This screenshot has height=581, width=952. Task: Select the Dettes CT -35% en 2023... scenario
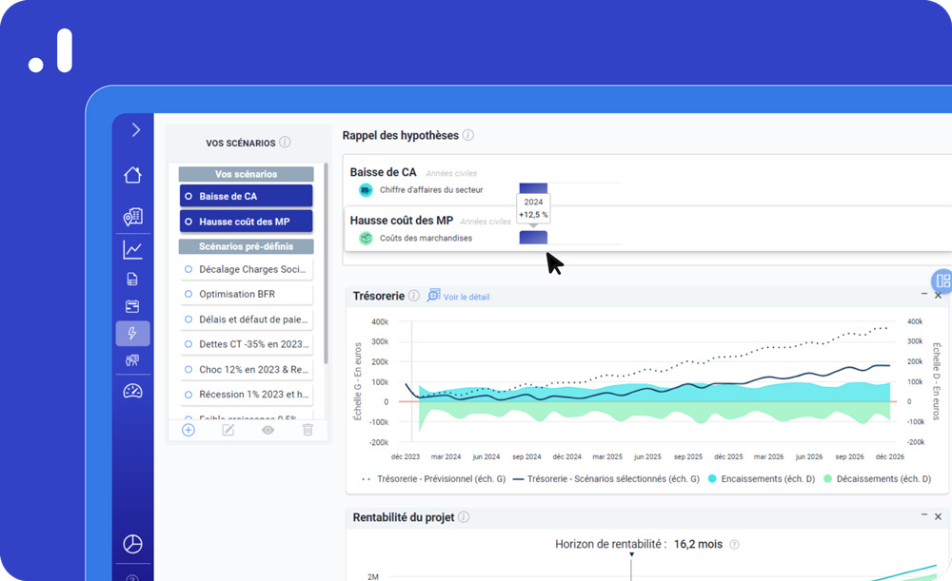246,344
